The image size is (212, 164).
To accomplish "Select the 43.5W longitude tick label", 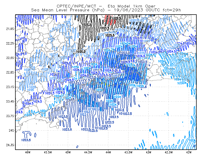I will 128,152.
